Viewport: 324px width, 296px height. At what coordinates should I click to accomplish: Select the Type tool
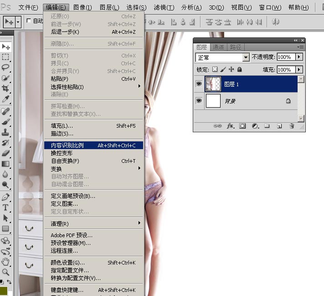coord(5,208)
